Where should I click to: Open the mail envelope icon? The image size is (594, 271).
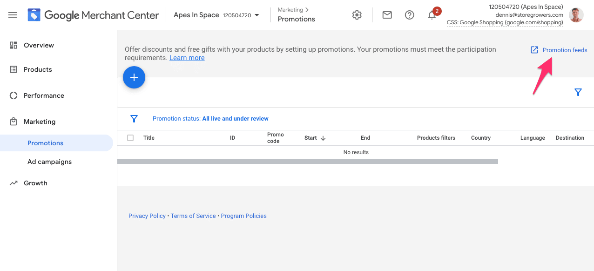click(387, 15)
